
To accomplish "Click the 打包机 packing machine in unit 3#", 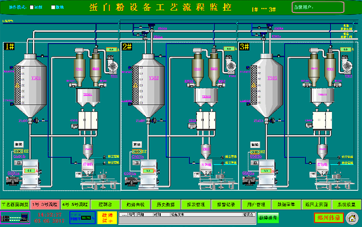I will 322,166.
